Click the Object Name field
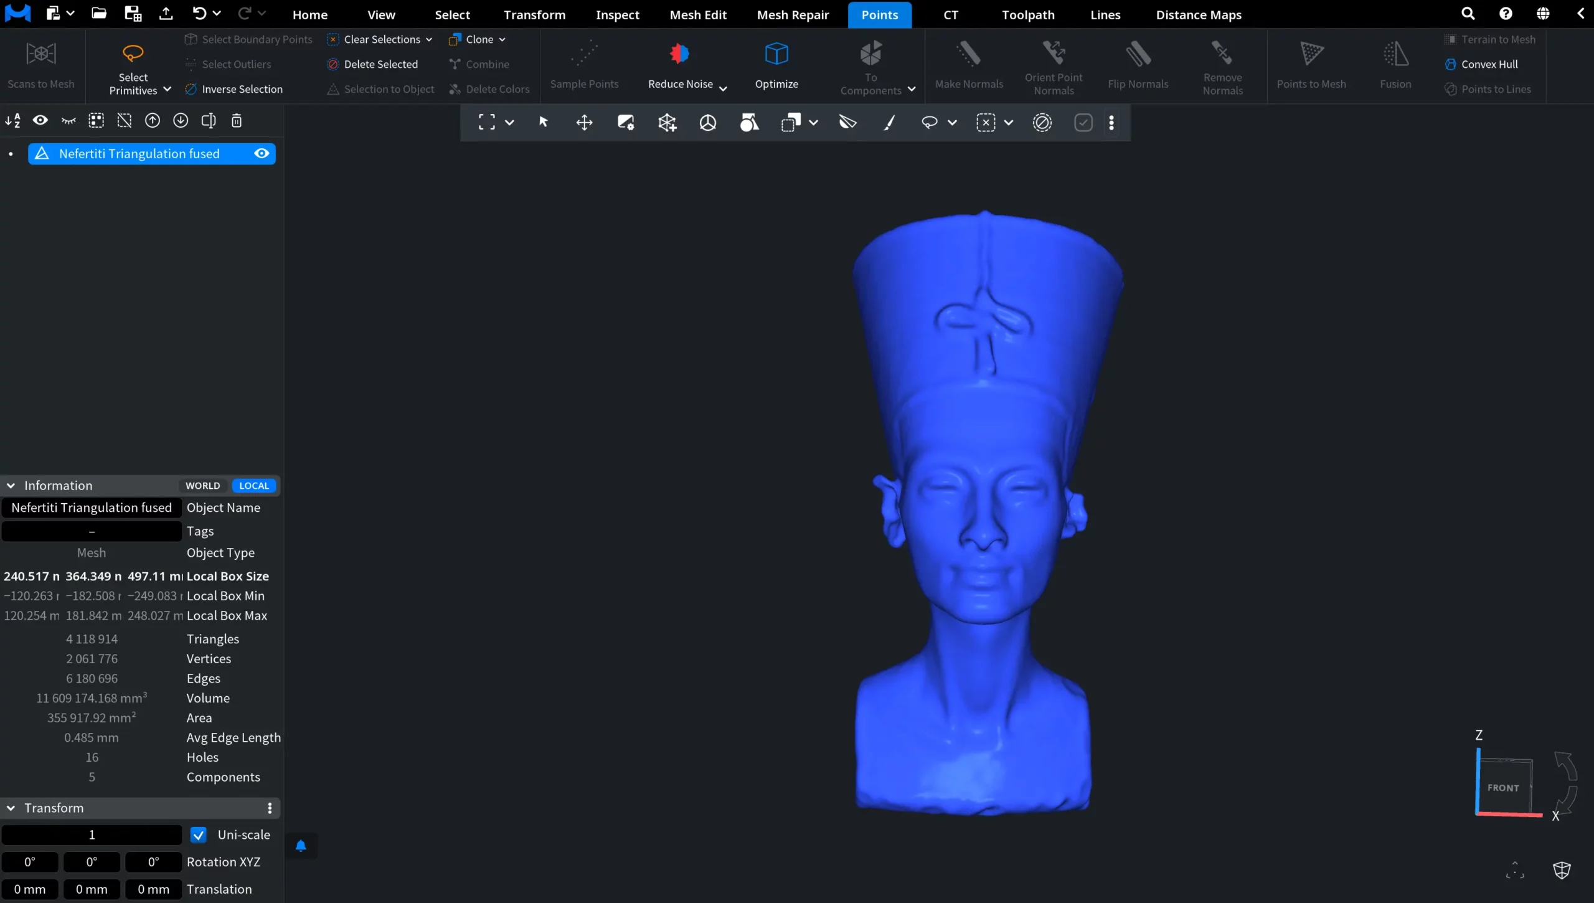The width and height of the screenshot is (1594, 903). click(x=92, y=508)
